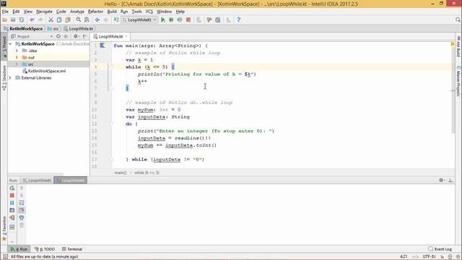Viewport: 462px width, 260px height.
Task: Expand the src folder
Action: pos(17,64)
